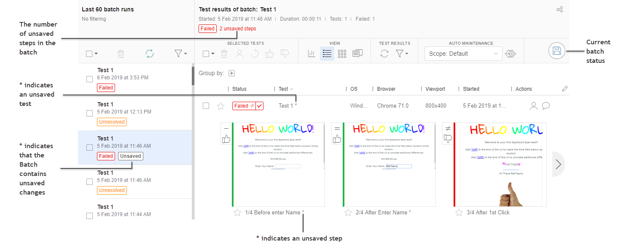Click the next steps arrow button

pyautogui.click(x=558, y=164)
